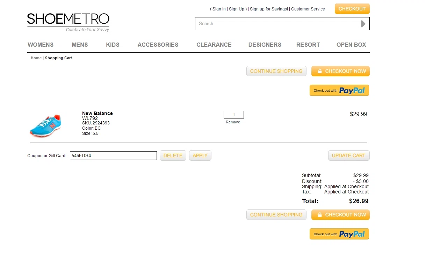
Task: Click the Update Cart button
Action: (349, 155)
